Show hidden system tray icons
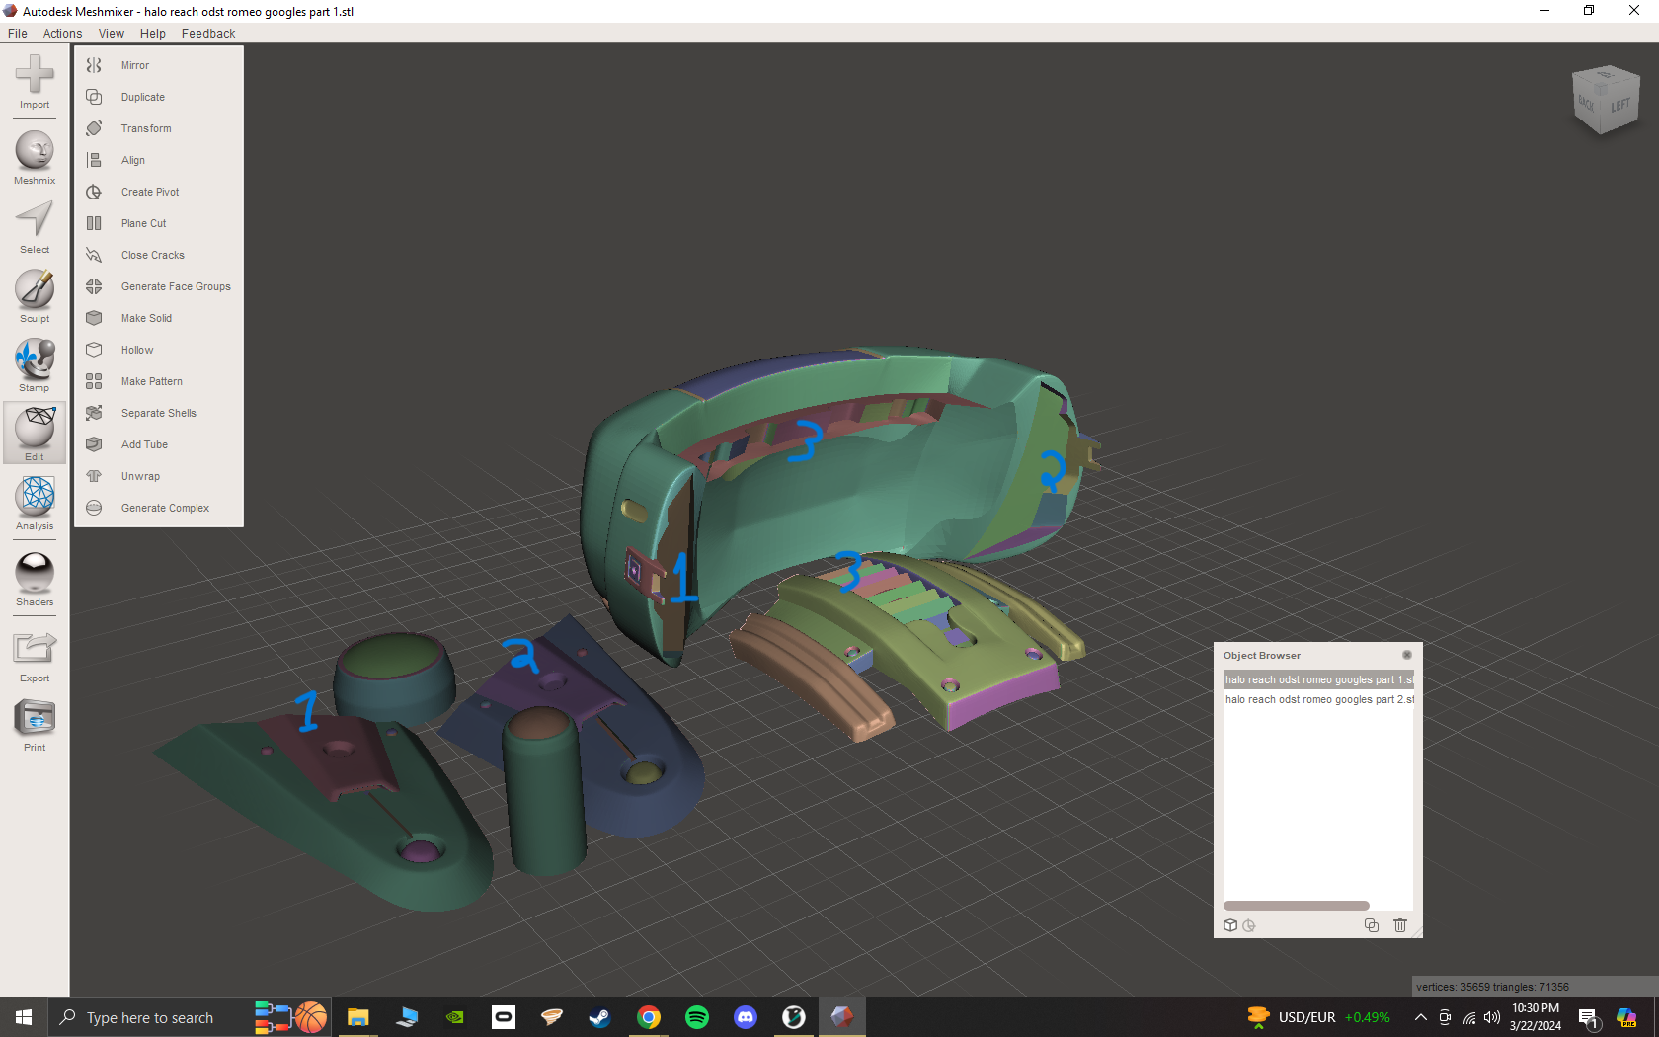The width and height of the screenshot is (1659, 1037). tap(1420, 1017)
